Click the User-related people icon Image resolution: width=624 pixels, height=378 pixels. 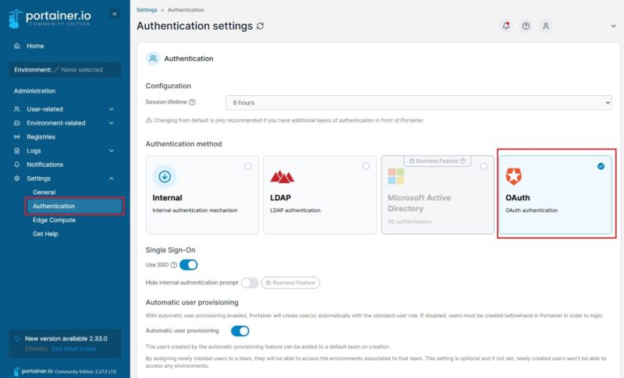(x=16, y=109)
